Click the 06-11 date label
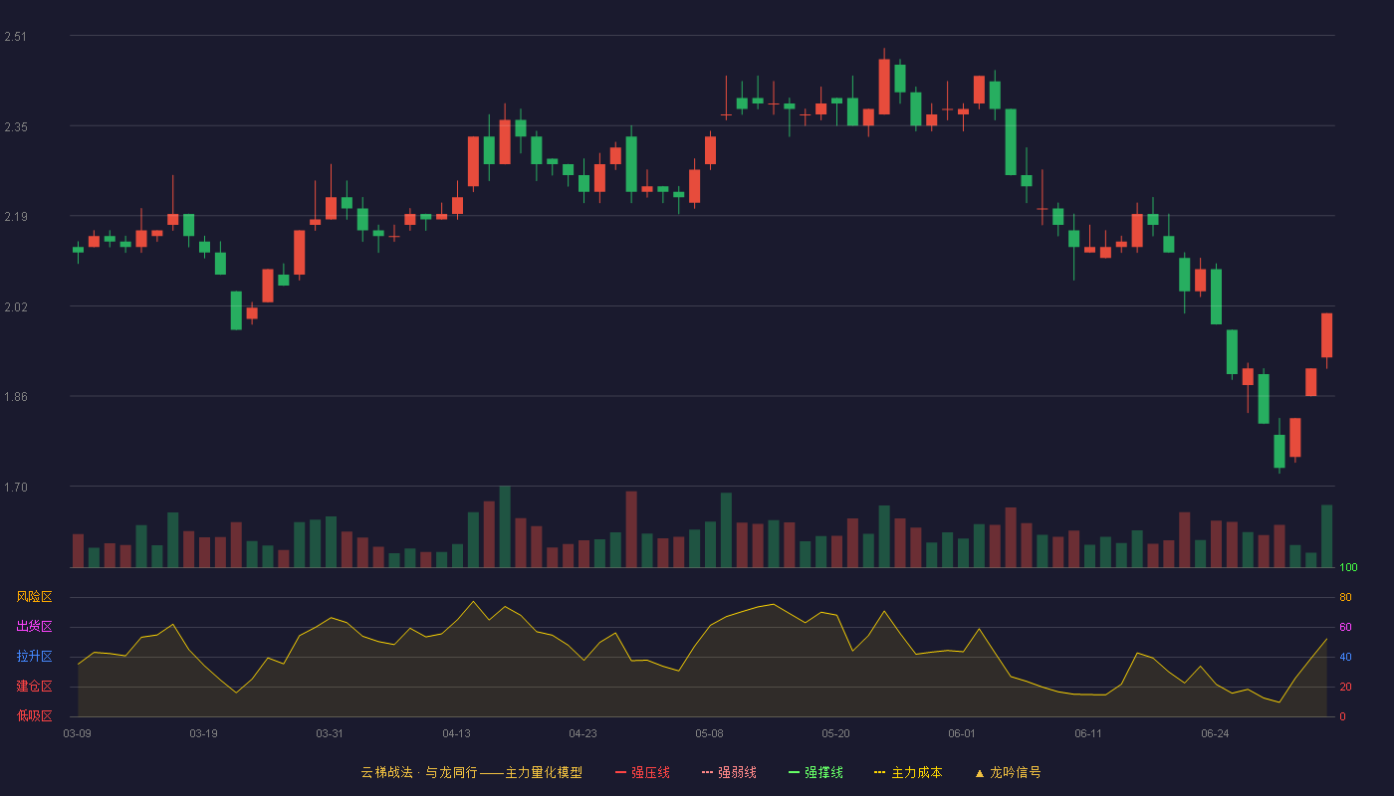Screen dimensions: 1394x796 pos(1088,733)
